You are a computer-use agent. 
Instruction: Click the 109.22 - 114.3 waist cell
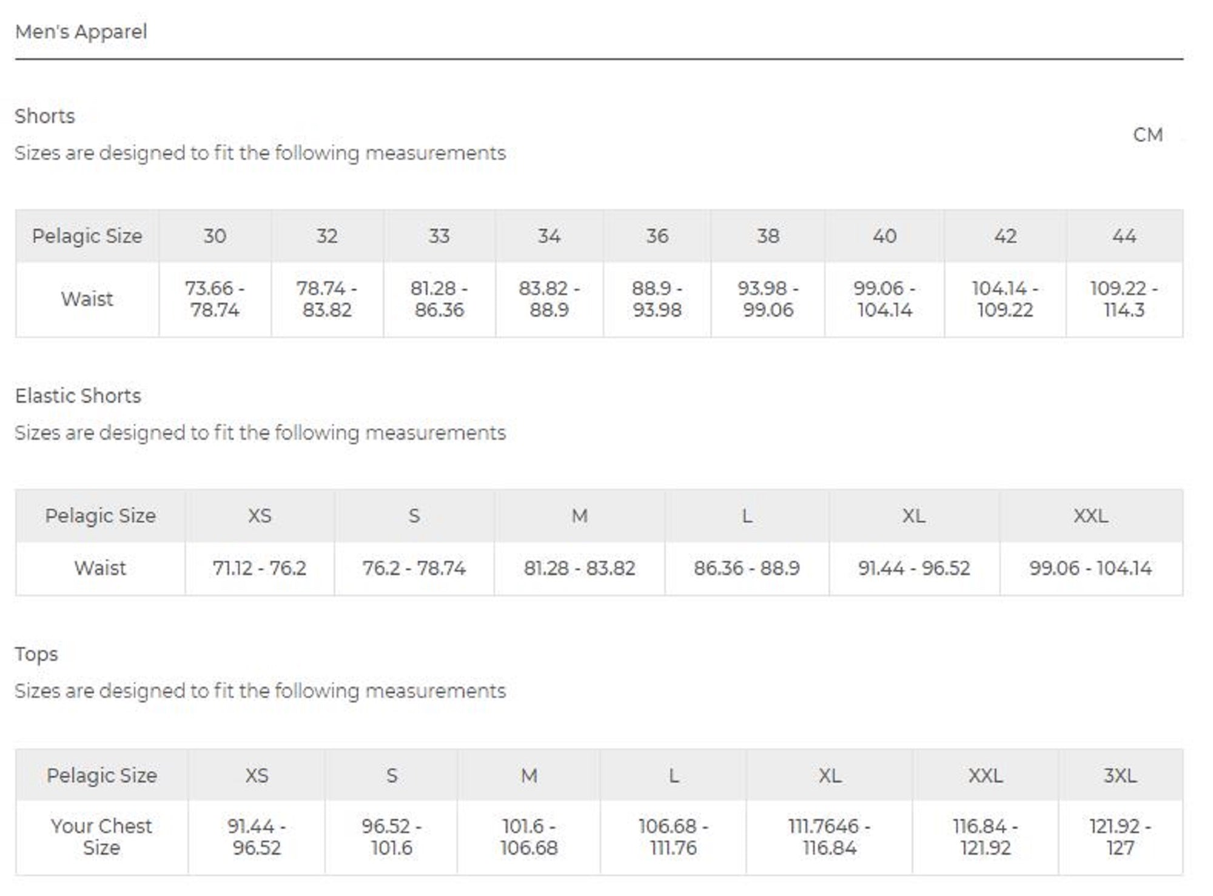point(1124,299)
